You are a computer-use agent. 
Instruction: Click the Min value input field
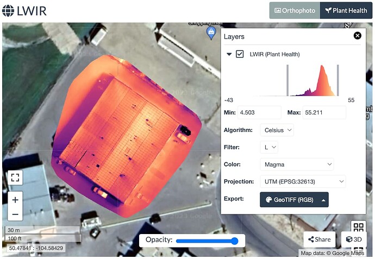252,113
